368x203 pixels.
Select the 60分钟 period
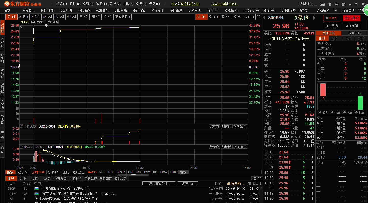pos(72,17)
